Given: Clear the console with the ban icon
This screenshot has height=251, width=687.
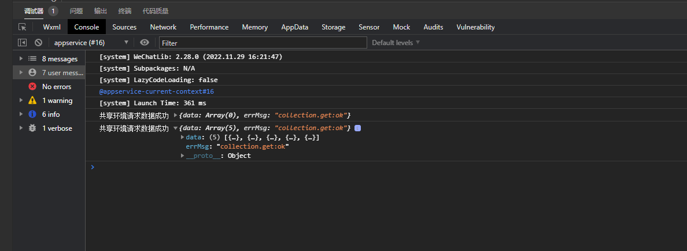Looking at the screenshot, I should [39, 42].
